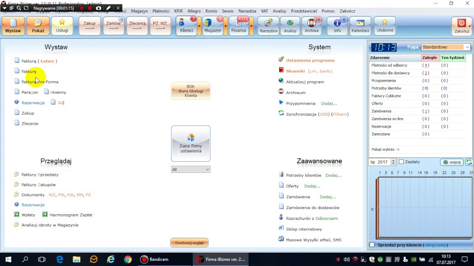
Task: Open the Wystaw toolbar button
Action: [13, 26]
